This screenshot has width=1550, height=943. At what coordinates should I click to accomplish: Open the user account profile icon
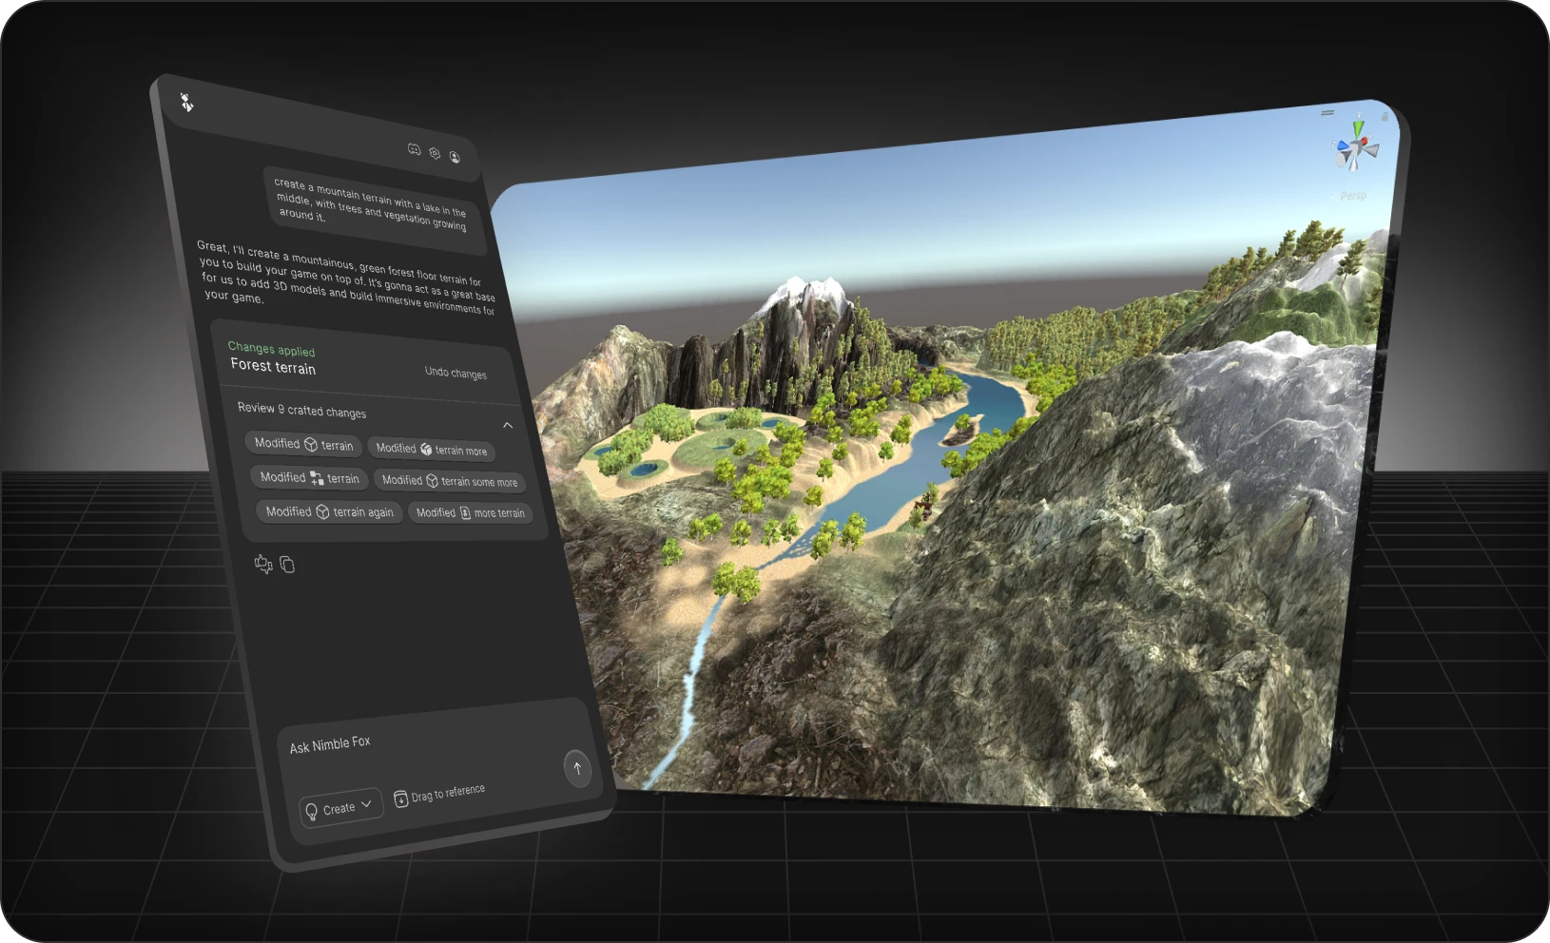pyautogui.click(x=455, y=157)
